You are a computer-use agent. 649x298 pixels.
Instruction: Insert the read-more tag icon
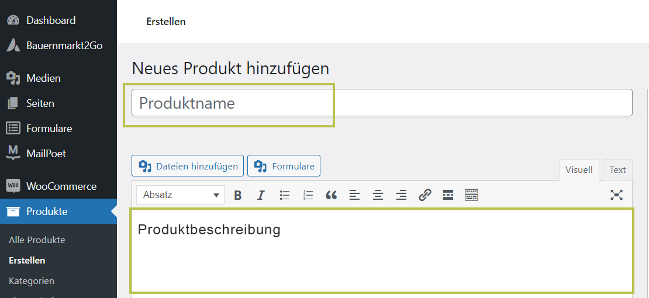(448, 195)
